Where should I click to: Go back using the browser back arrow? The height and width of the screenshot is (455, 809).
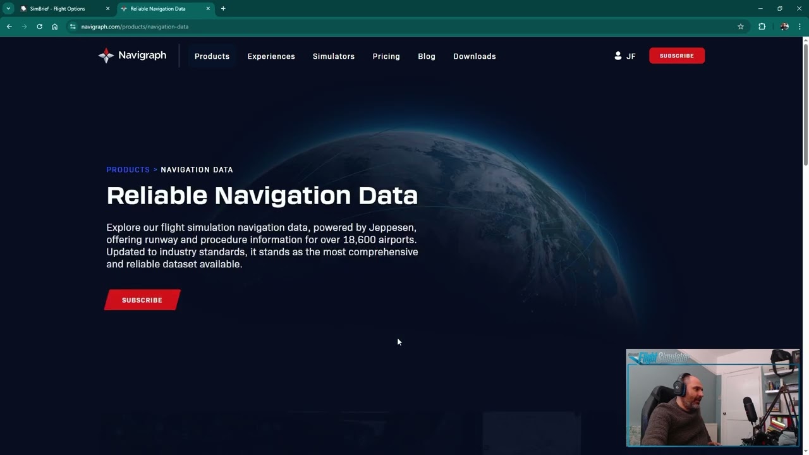point(9,27)
